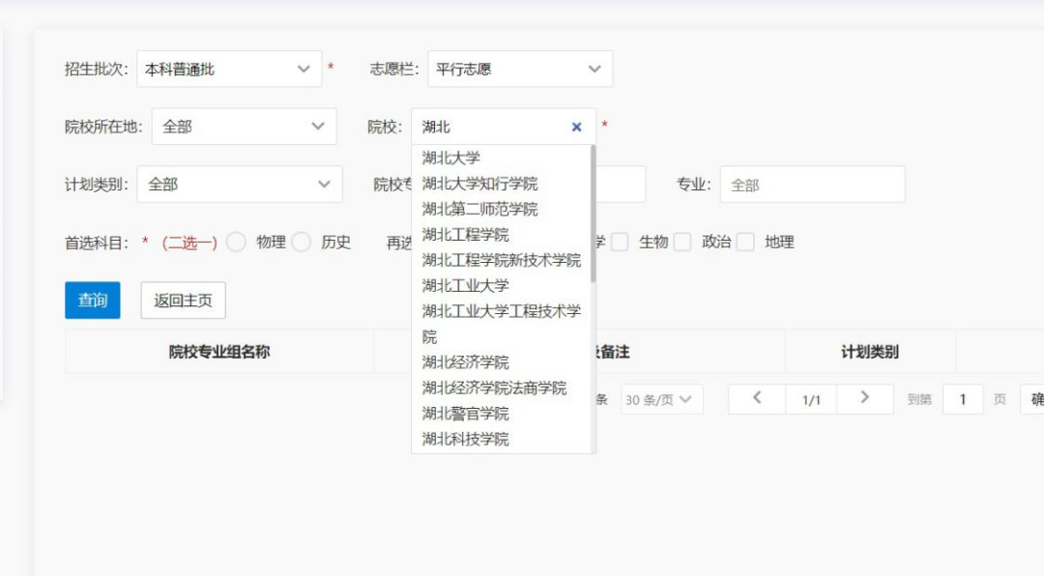Click the 院校专业组名称 column header
The height and width of the screenshot is (576, 1044).
point(219,352)
